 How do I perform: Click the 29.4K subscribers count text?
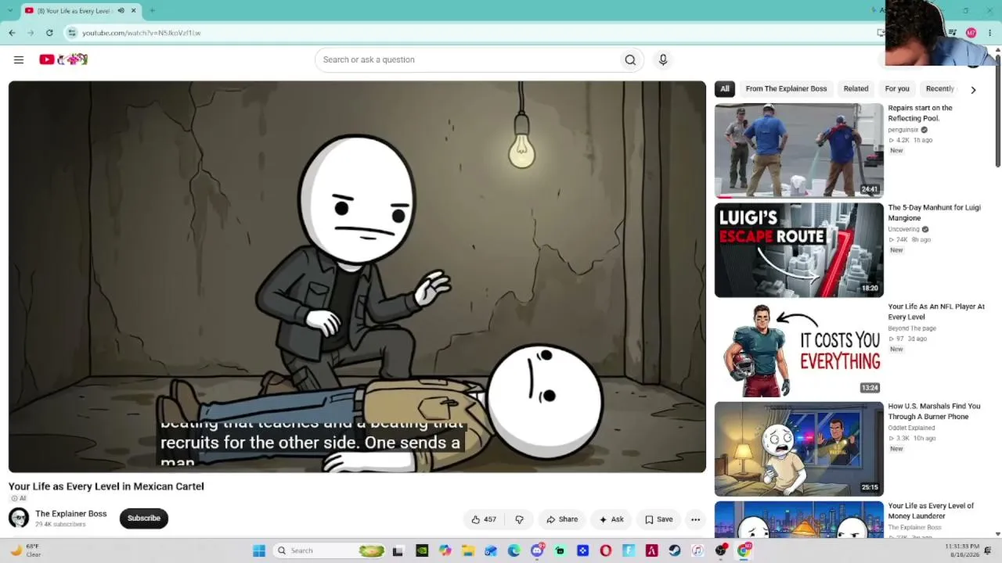pyautogui.click(x=60, y=525)
